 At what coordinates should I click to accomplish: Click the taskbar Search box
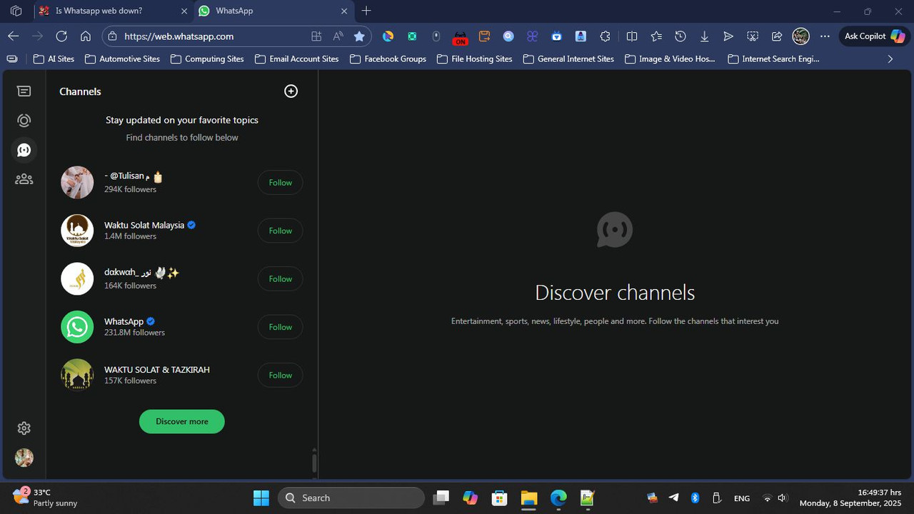(351, 498)
